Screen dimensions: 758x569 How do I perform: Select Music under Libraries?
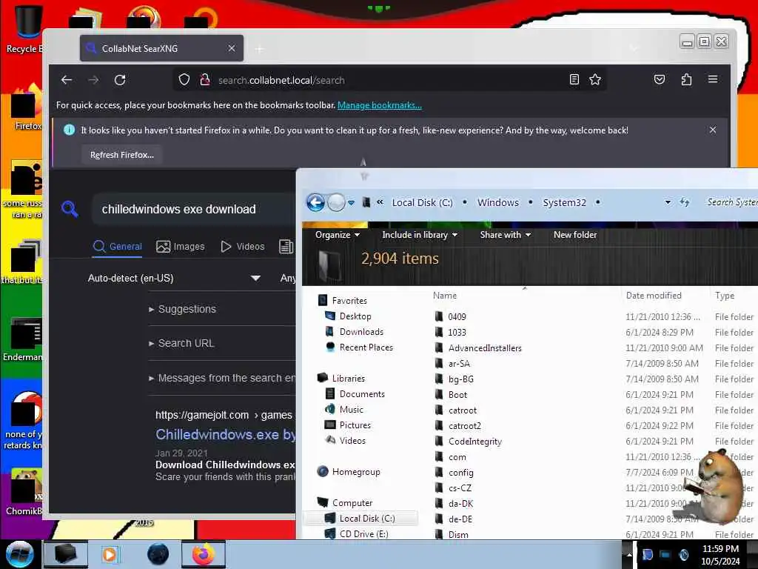click(x=351, y=409)
